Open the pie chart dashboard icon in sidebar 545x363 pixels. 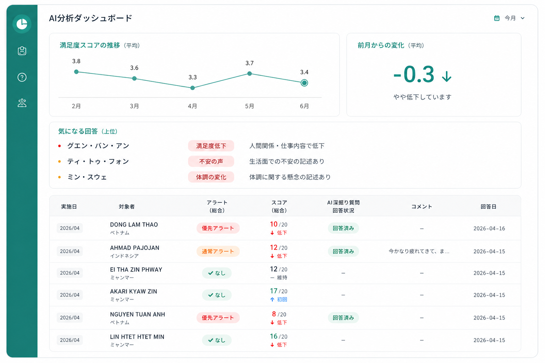[x=22, y=24]
